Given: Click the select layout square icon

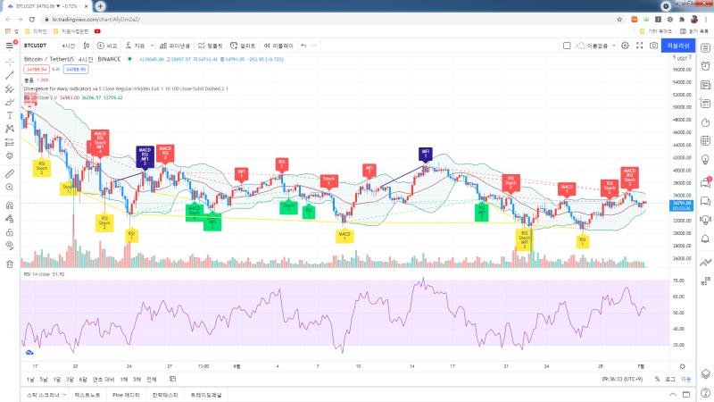Looking at the screenshot, I should [x=567, y=46].
